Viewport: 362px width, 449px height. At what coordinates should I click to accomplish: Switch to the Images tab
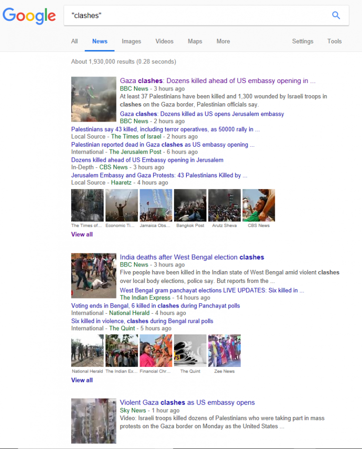click(x=131, y=42)
